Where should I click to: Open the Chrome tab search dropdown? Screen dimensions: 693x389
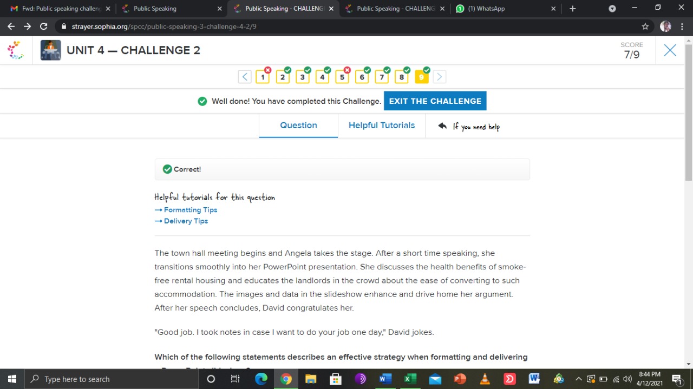(x=612, y=9)
